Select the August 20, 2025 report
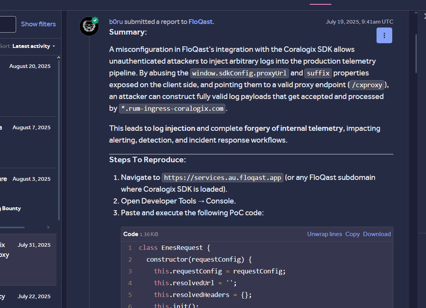This screenshot has width=426, height=308. [x=28, y=86]
